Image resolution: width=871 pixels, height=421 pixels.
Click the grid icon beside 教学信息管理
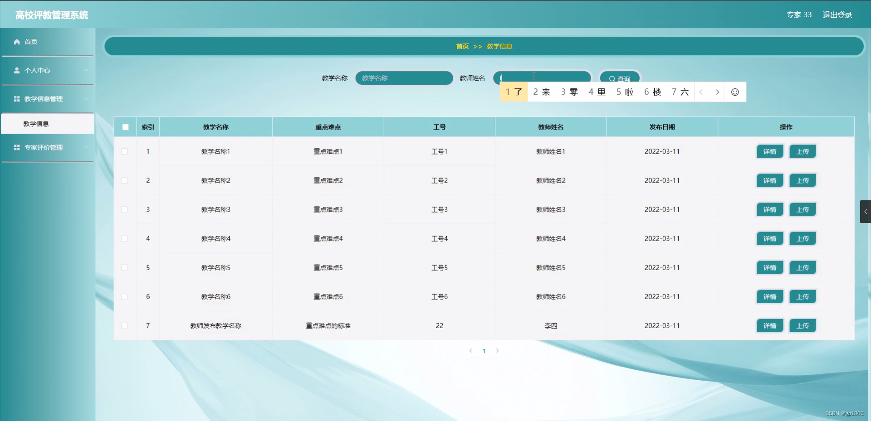16,99
